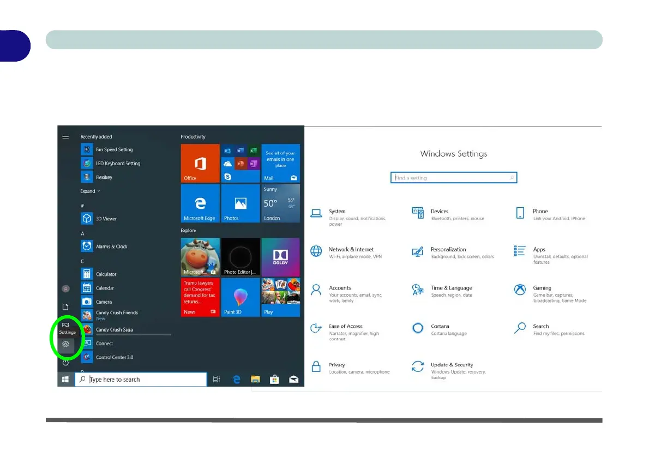This screenshot has height=457, width=649.
Task: Expand the Recently added list
Action: click(90, 191)
